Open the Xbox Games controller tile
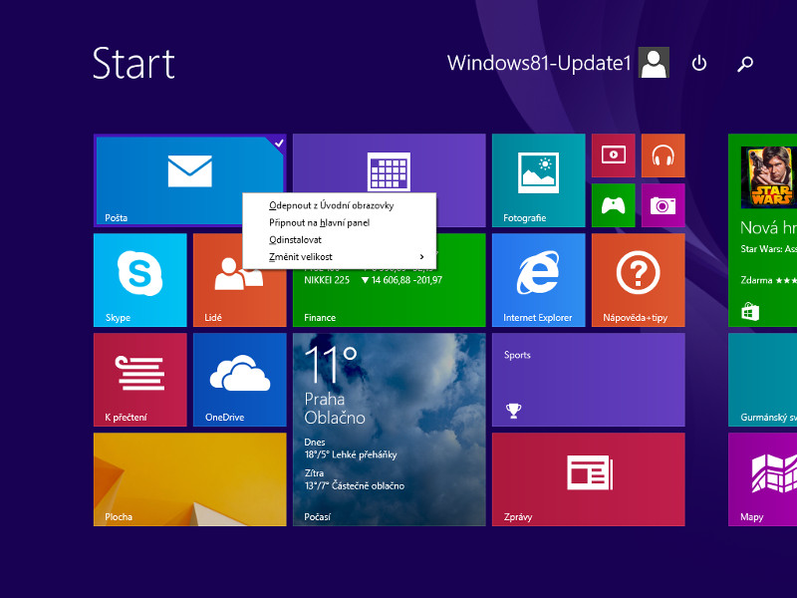Image resolution: width=797 pixels, height=598 pixels. coord(613,205)
